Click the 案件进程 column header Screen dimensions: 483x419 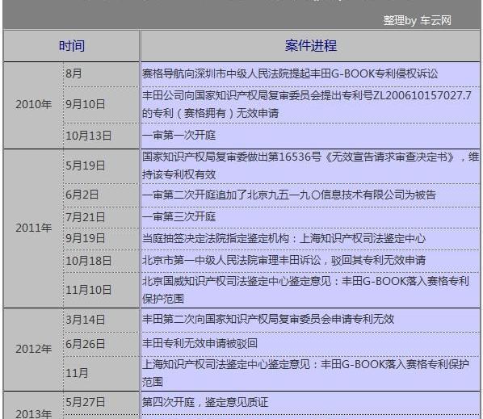point(310,46)
